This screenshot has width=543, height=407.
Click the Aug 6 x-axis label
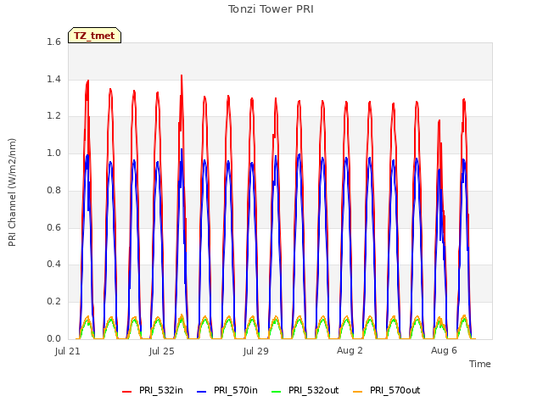pos(444,350)
